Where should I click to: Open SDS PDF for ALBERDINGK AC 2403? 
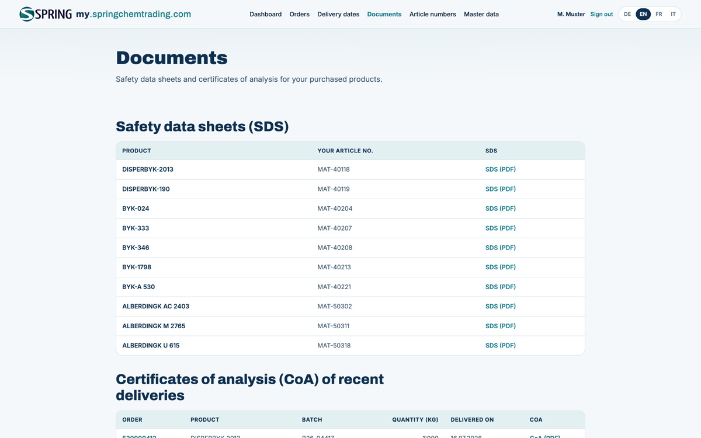pyautogui.click(x=501, y=306)
